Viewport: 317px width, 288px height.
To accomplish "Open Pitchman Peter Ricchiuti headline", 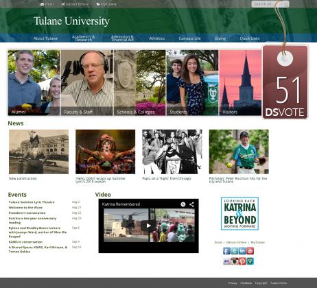I will (238, 180).
